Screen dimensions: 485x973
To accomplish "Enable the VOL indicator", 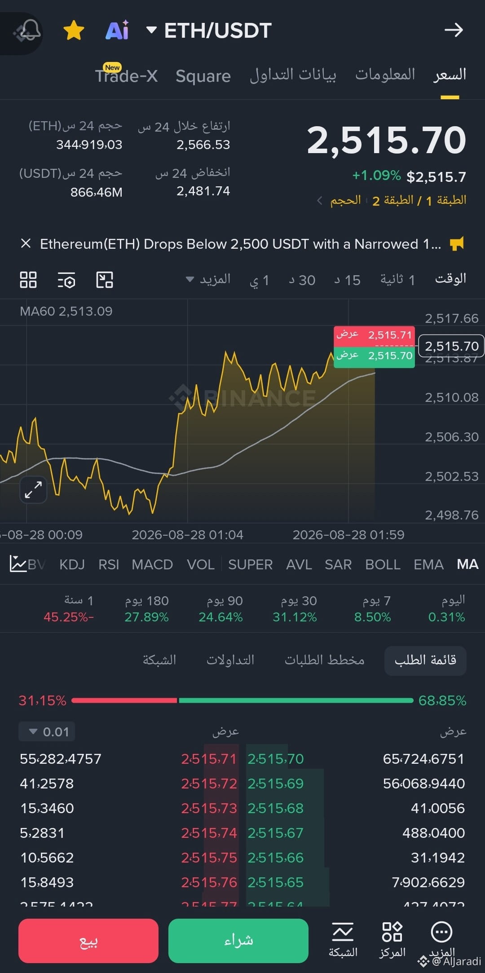I will [x=201, y=564].
